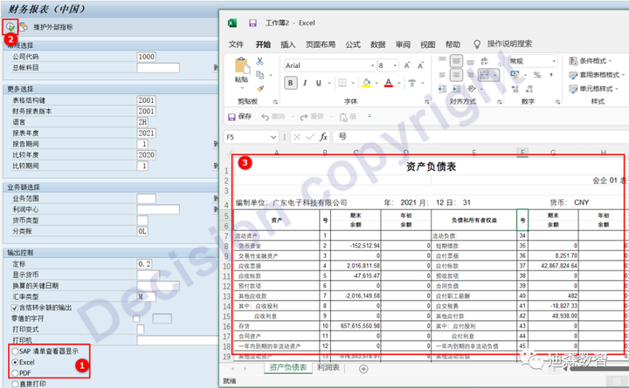
Task: Click the Wrap Text icon
Action: (x=485, y=61)
